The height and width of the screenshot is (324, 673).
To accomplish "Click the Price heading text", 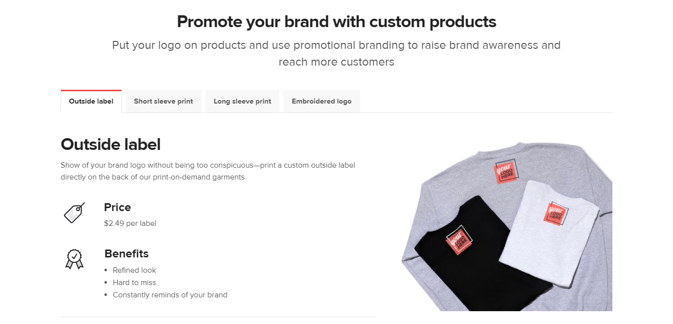I will coord(117,207).
